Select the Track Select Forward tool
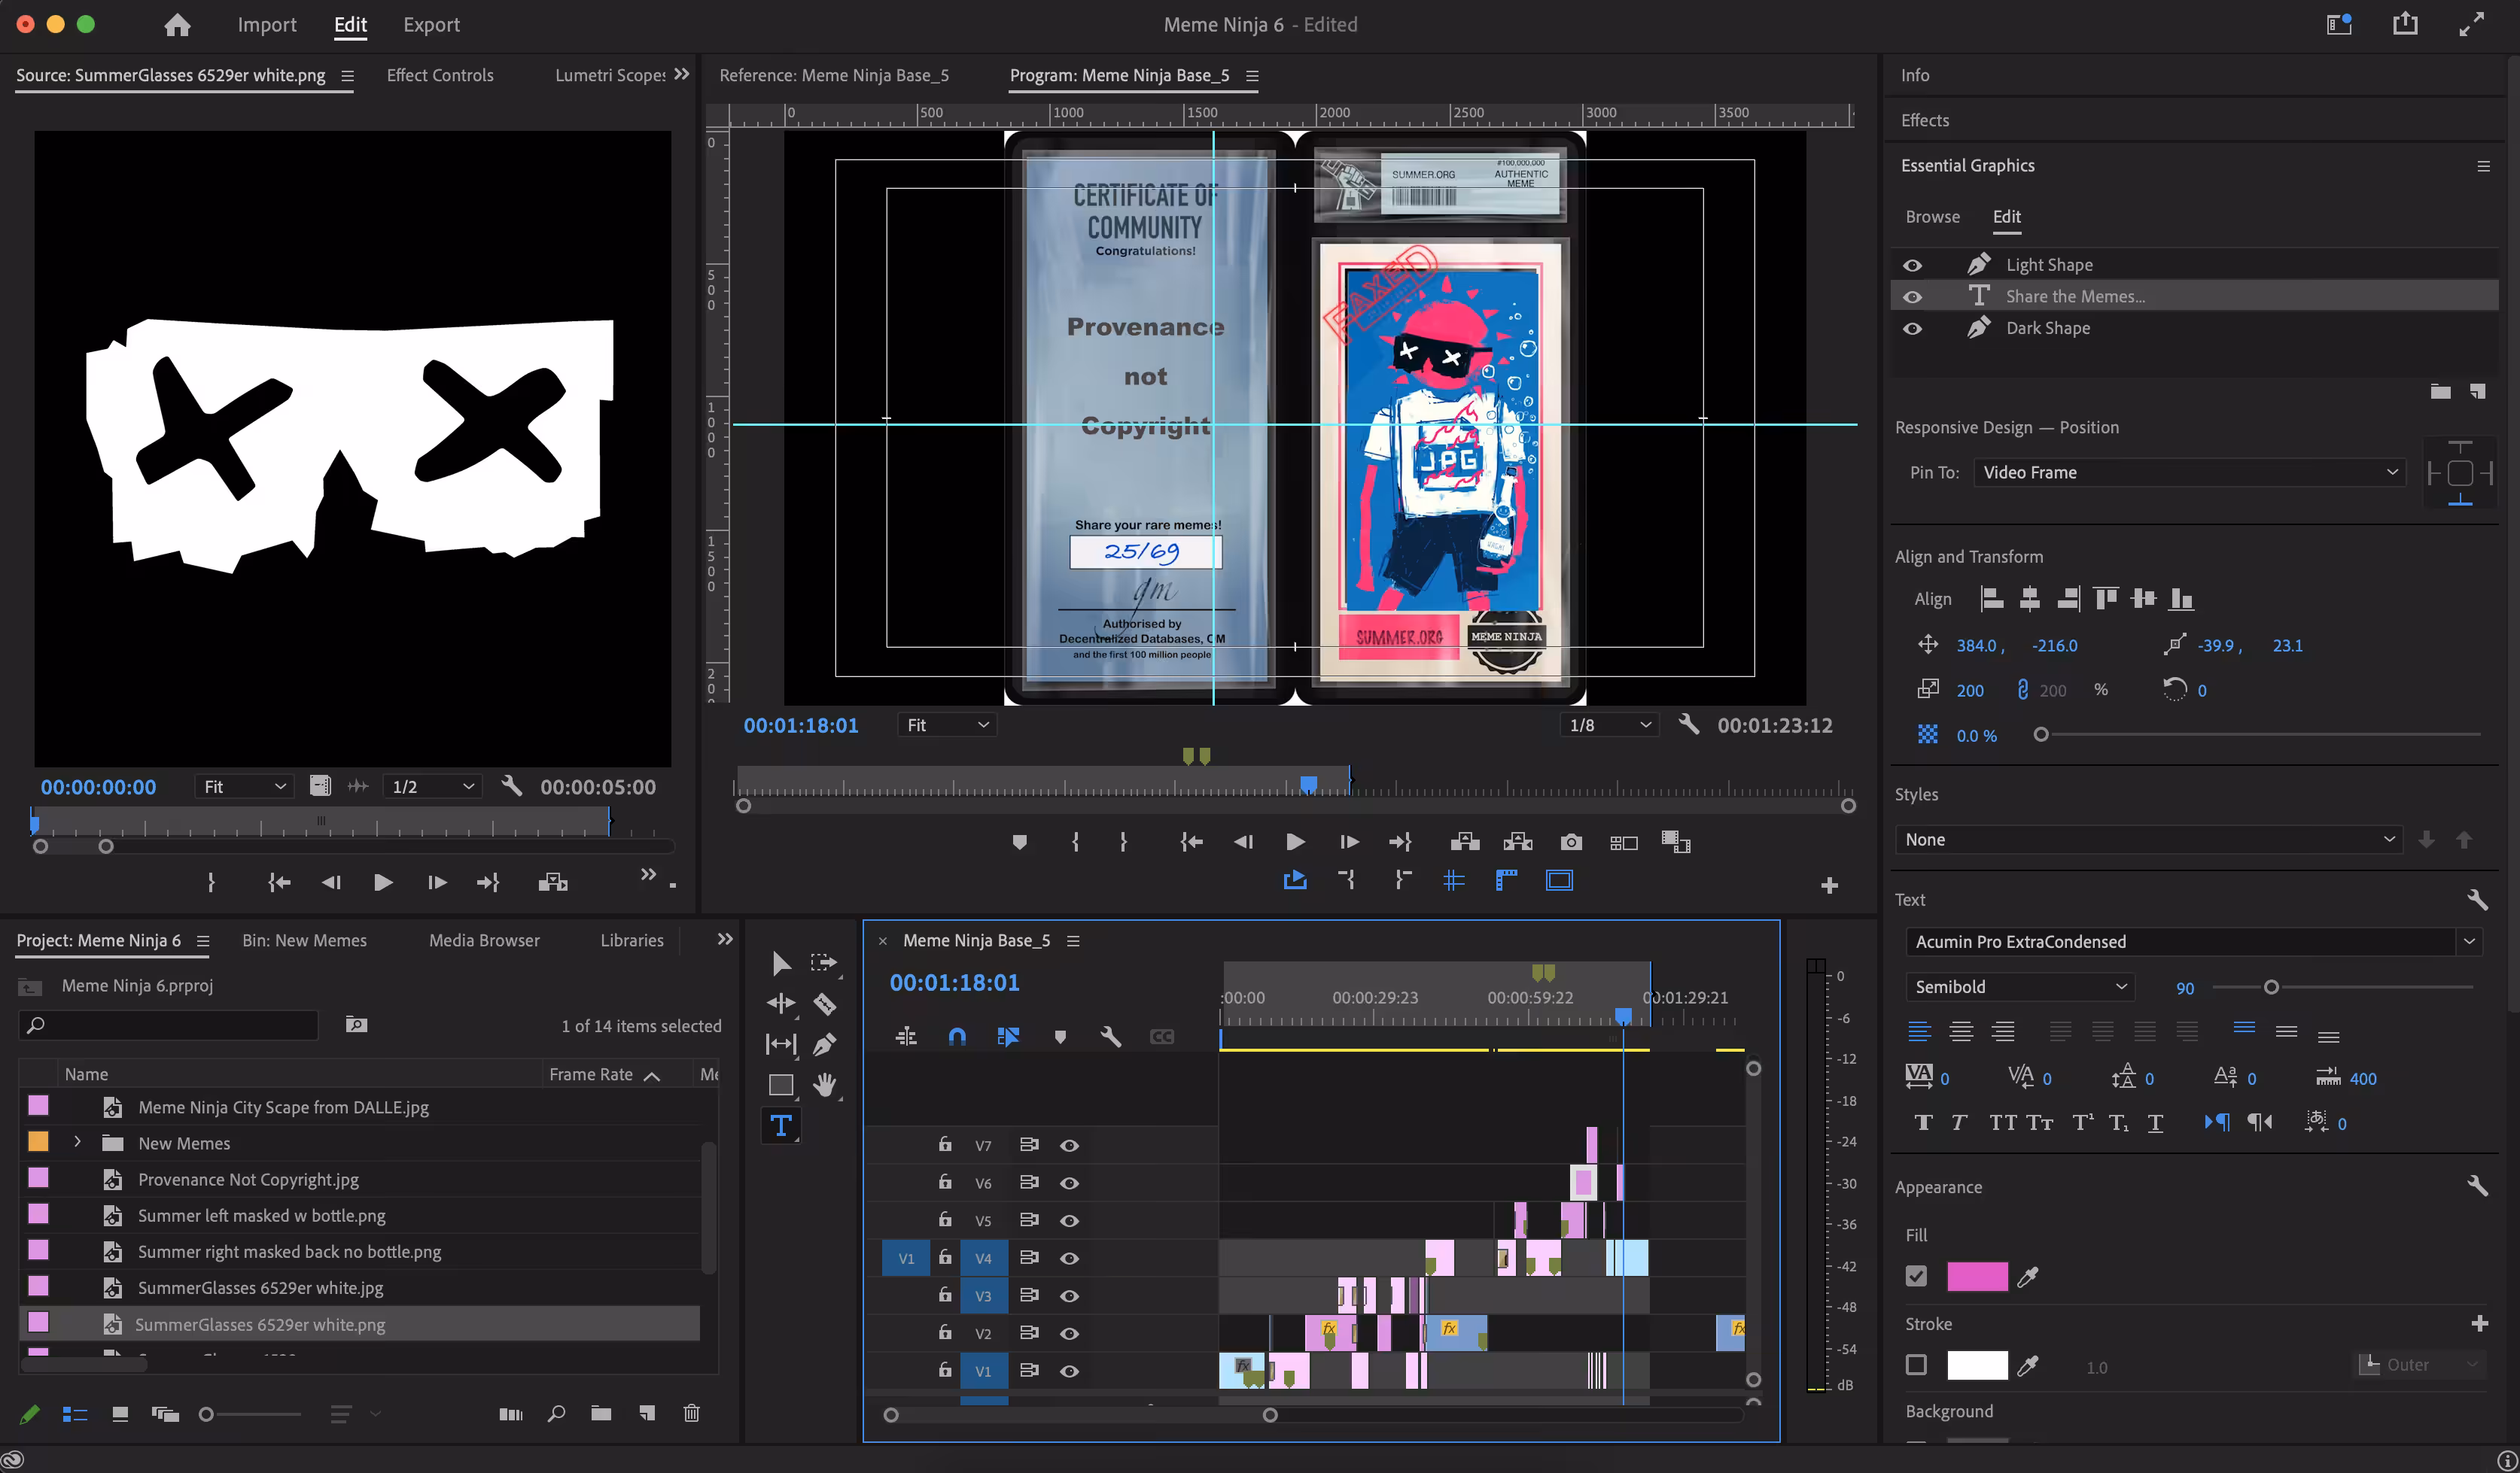 pos(824,962)
